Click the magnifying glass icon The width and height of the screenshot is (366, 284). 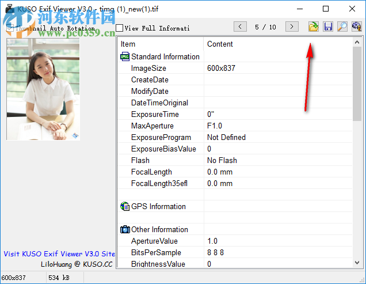342,26
